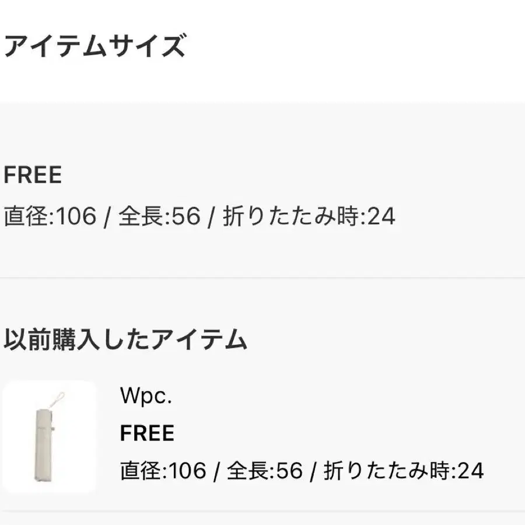Click the snap tab on the umbrella image

(x=52, y=429)
